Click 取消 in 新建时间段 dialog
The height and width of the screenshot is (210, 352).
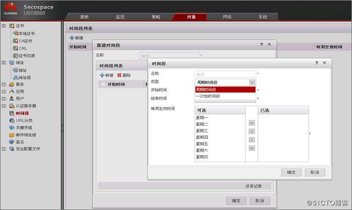pyautogui.click(x=260, y=201)
